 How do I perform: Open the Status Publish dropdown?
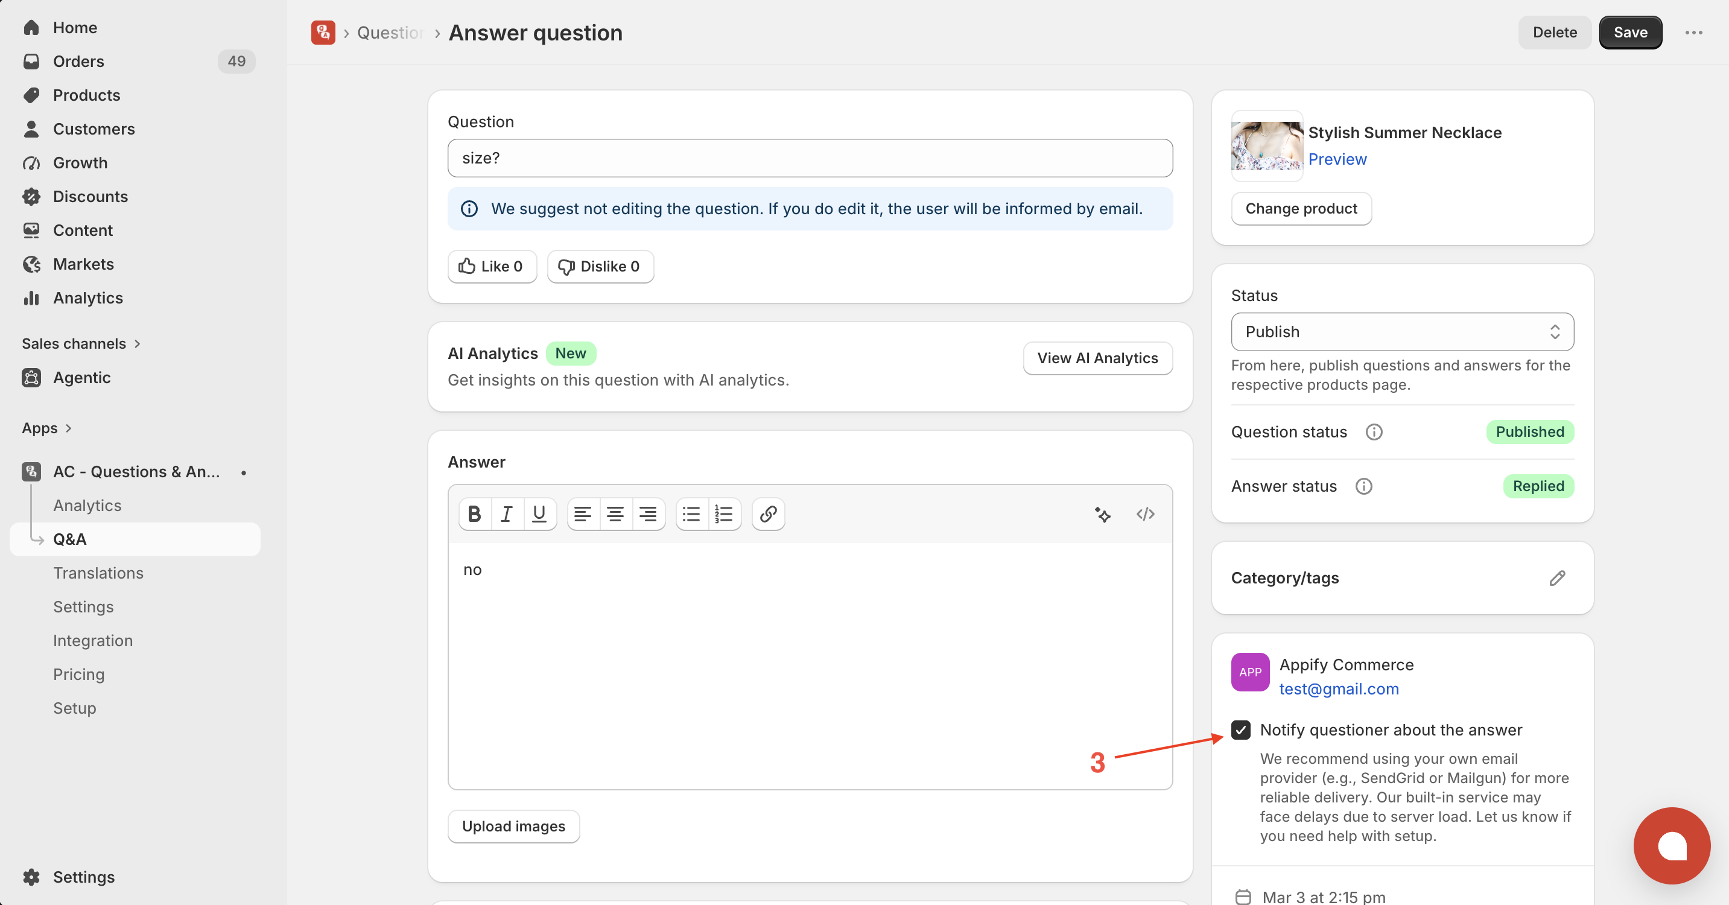[x=1402, y=332]
